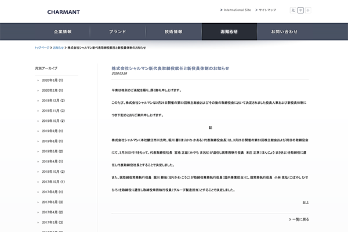Viewport: 348px width, 232px height.
Task: Go to お知らせ breadcrumb link
Action: pos(59,48)
